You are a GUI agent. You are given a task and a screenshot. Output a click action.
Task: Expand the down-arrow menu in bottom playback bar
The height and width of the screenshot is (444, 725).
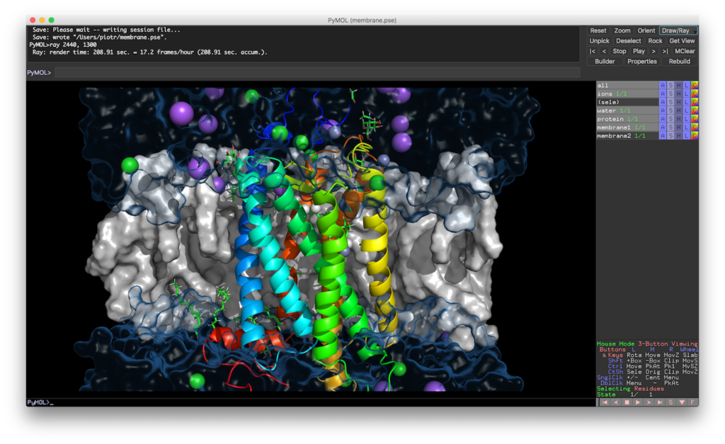682,402
